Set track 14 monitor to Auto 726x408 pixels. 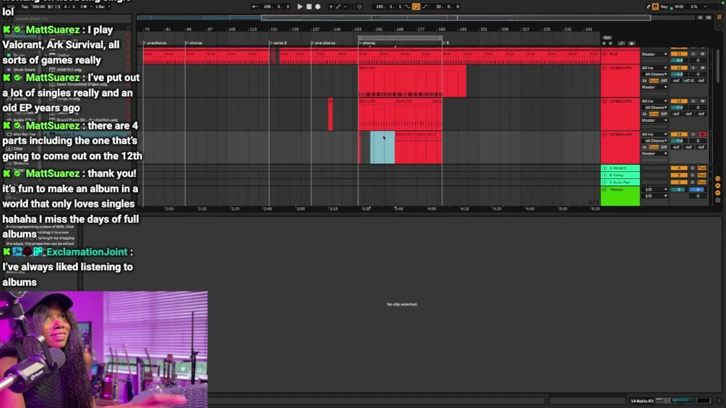click(654, 147)
